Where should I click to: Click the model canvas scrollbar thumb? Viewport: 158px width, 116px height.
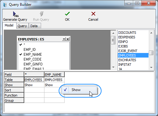(113, 40)
